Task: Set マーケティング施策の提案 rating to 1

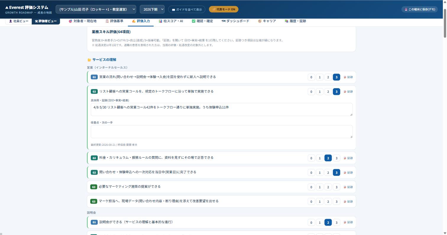Action: tap(320, 187)
